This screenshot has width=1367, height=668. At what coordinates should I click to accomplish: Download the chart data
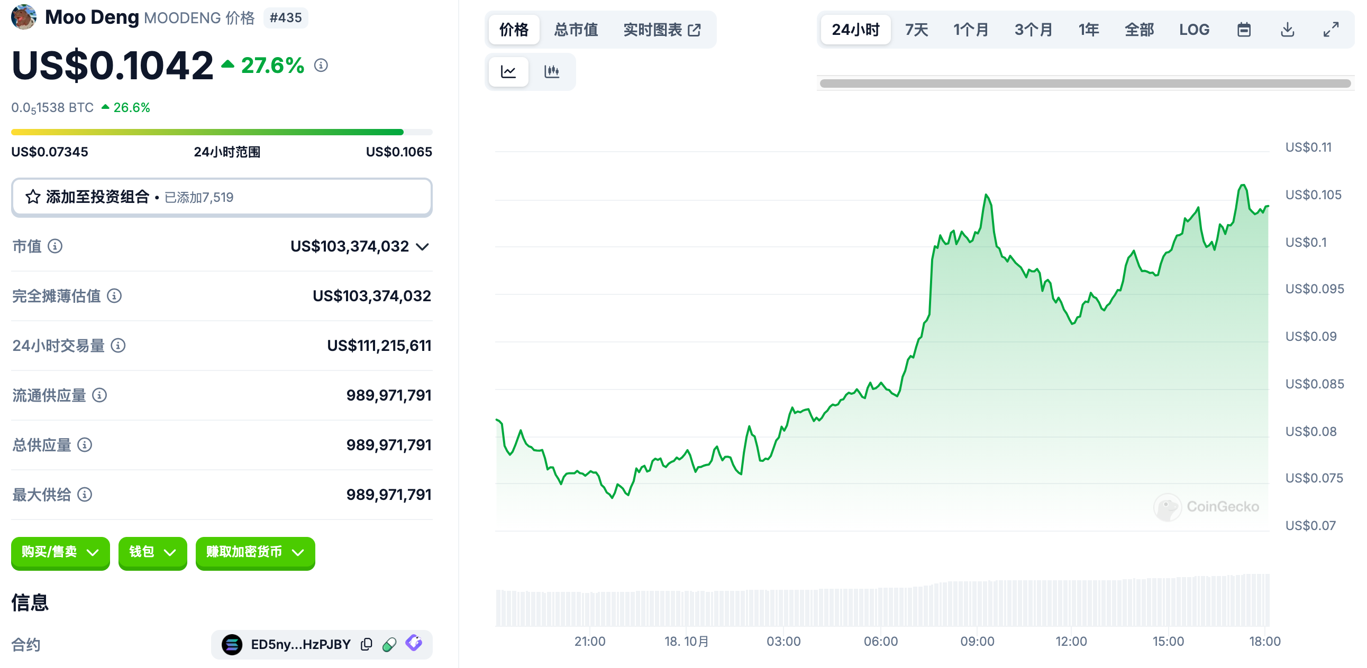click(1287, 30)
